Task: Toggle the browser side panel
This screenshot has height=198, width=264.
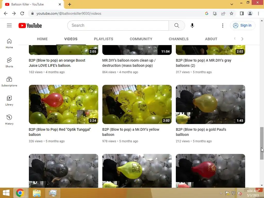Action: [242, 13]
